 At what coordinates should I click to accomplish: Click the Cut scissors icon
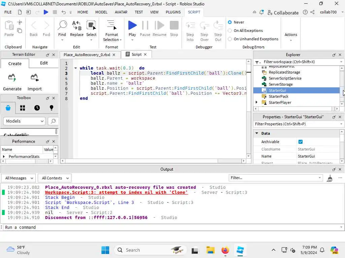click(20, 22)
